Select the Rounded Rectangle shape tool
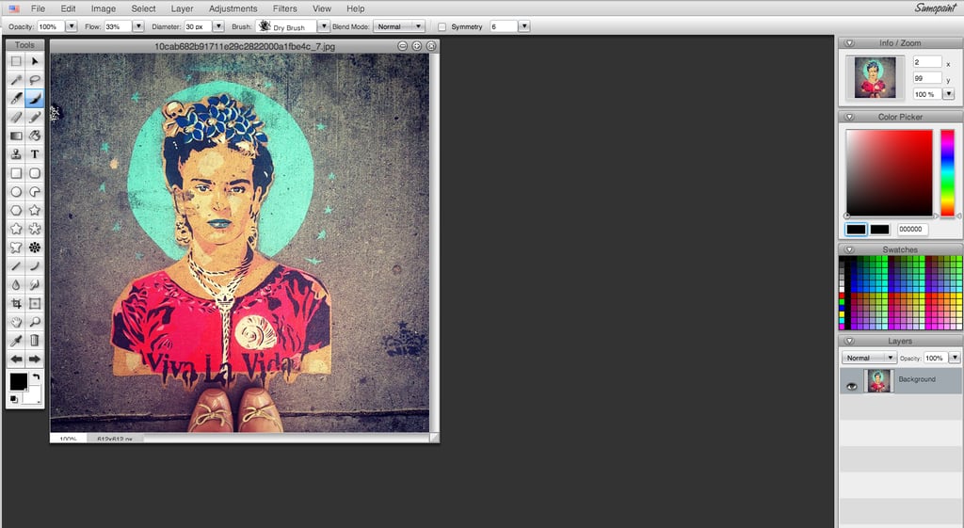This screenshot has height=528, width=964. 35,173
